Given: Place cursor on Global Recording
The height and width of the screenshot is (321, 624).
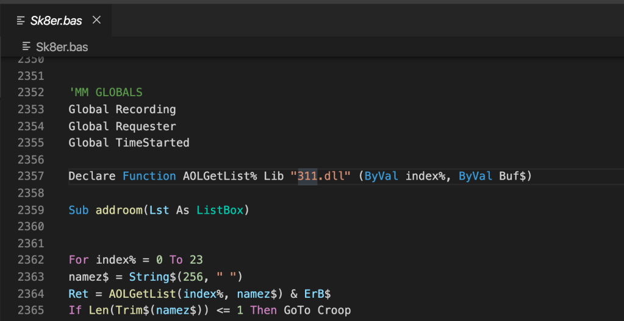Looking at the screenshot, I should click(122, 110).
